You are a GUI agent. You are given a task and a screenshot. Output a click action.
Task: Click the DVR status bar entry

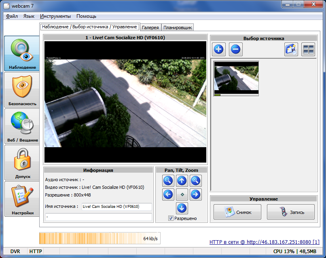click(x=15, y=252)
